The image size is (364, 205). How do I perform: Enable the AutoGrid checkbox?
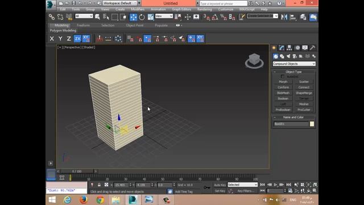[x=283, y=76]
